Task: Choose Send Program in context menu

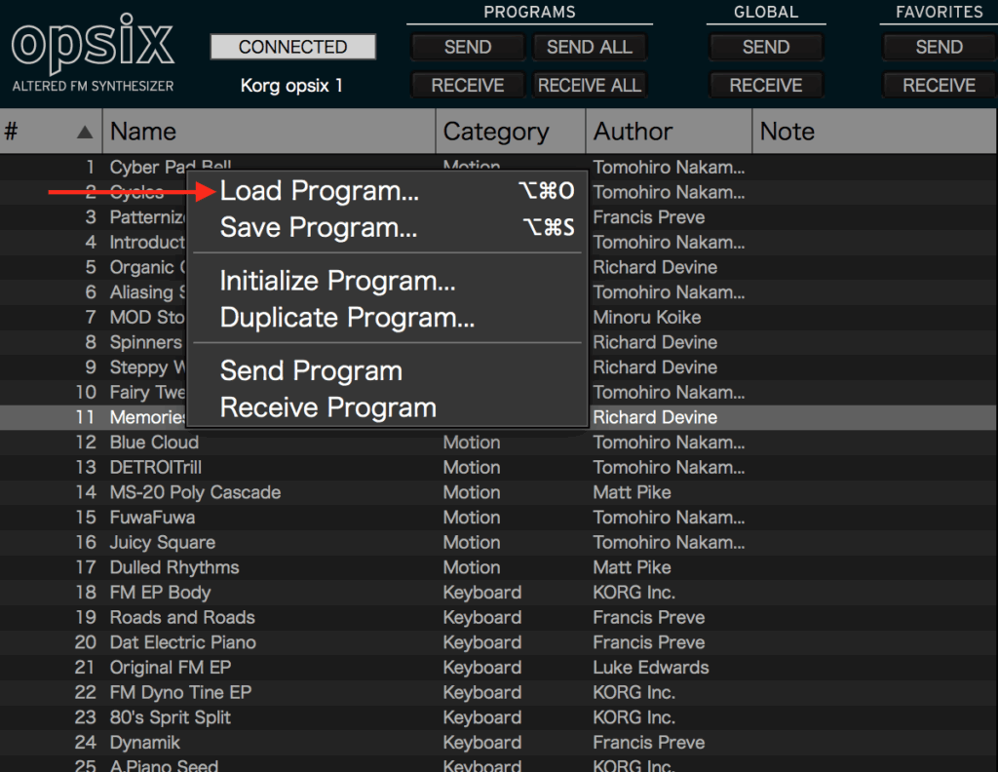Action: pos(311,370)
